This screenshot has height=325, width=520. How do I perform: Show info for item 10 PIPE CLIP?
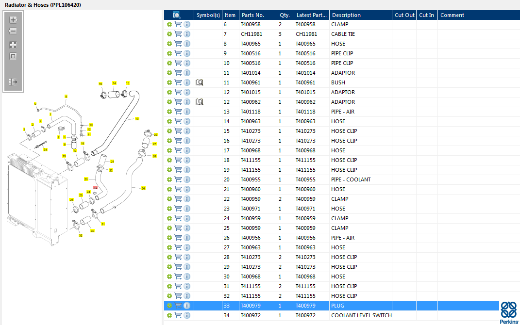(187, 63)
